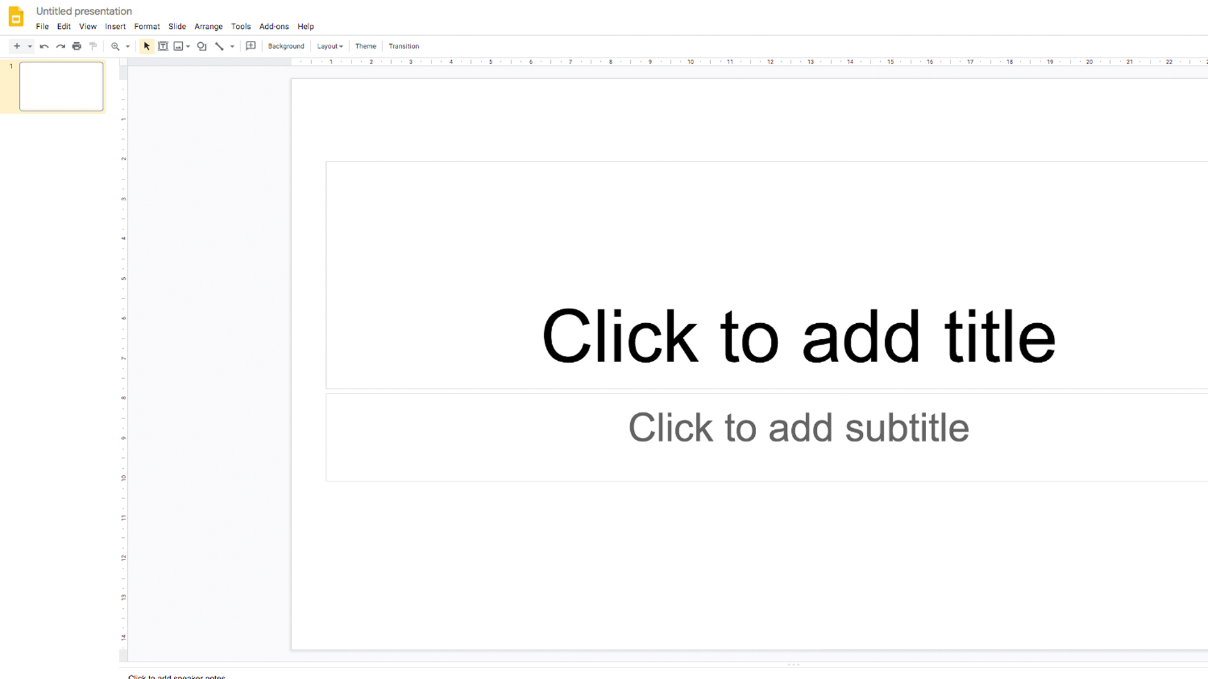Expand the insert image dropdown arrow
Image resolution: width=1208 pixels, height=679 pixels.
point(188,46)
